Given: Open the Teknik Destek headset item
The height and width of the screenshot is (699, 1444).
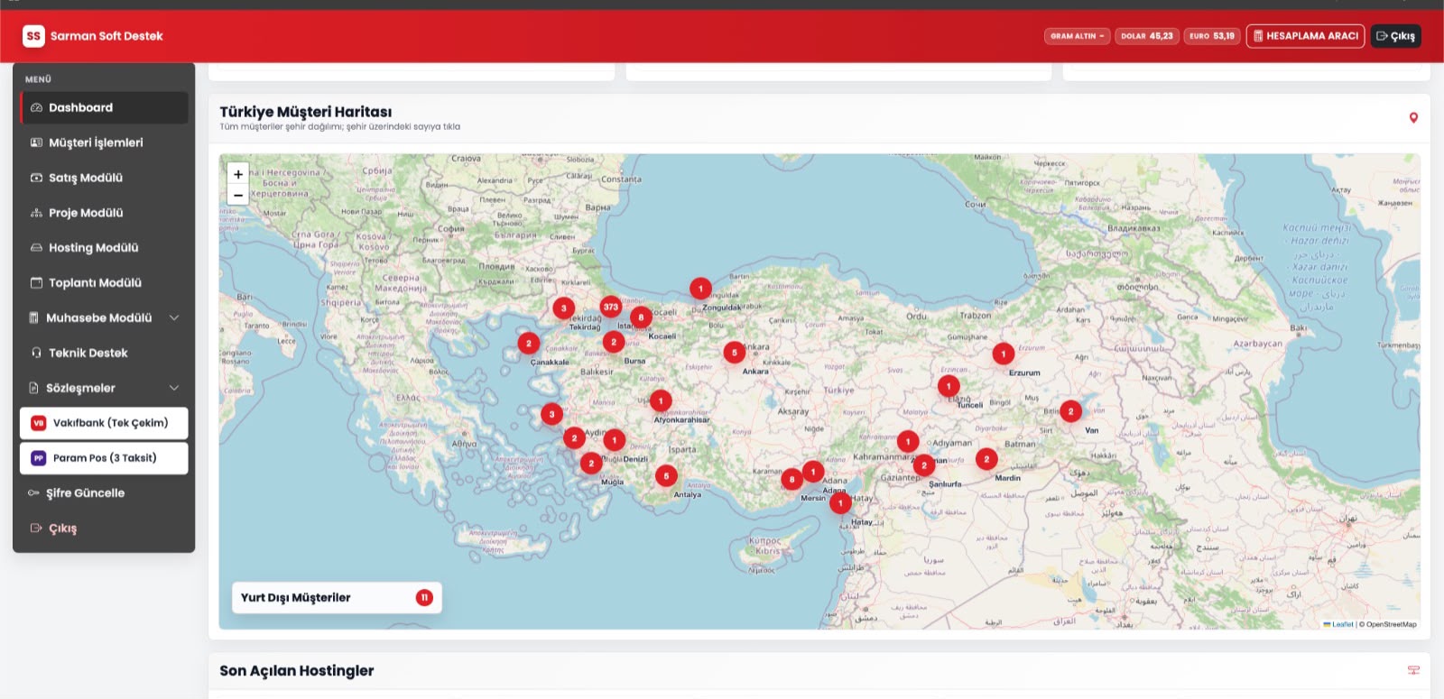Looking at the screenshot, I should pos(104,353).
